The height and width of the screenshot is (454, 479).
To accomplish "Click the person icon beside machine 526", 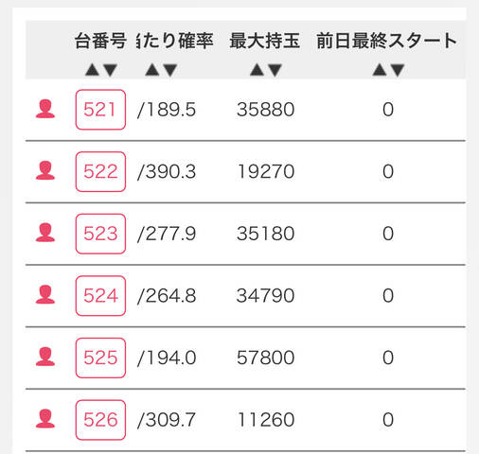I will click(45, 419).
